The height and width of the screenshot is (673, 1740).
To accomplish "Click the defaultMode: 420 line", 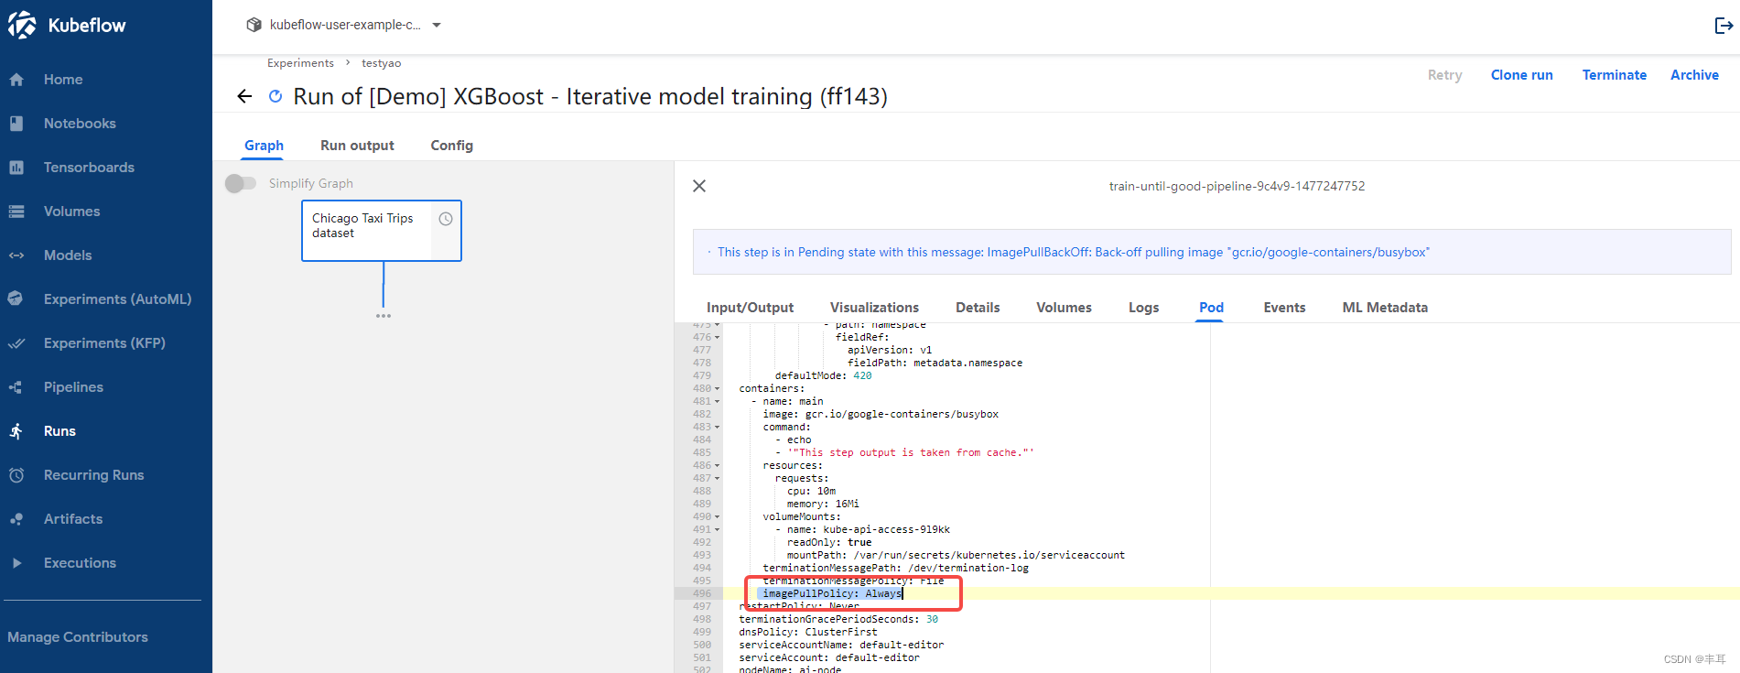I will 823,376.
